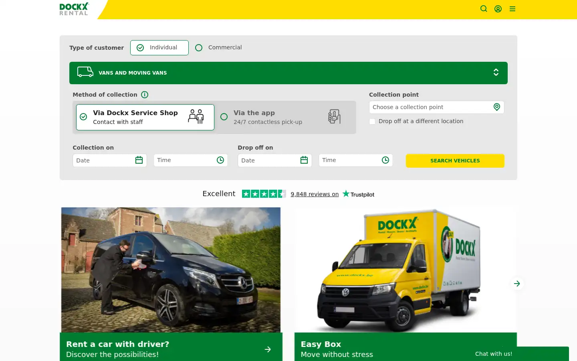Tick Drop off at a different location
Viewport: 577px width, 361px height.
pos(372,122)
